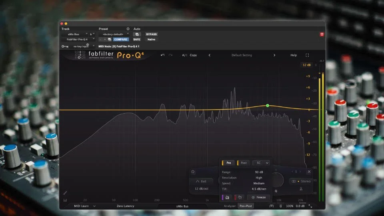Open the Bell filter shape dropdown

[201, 182]
